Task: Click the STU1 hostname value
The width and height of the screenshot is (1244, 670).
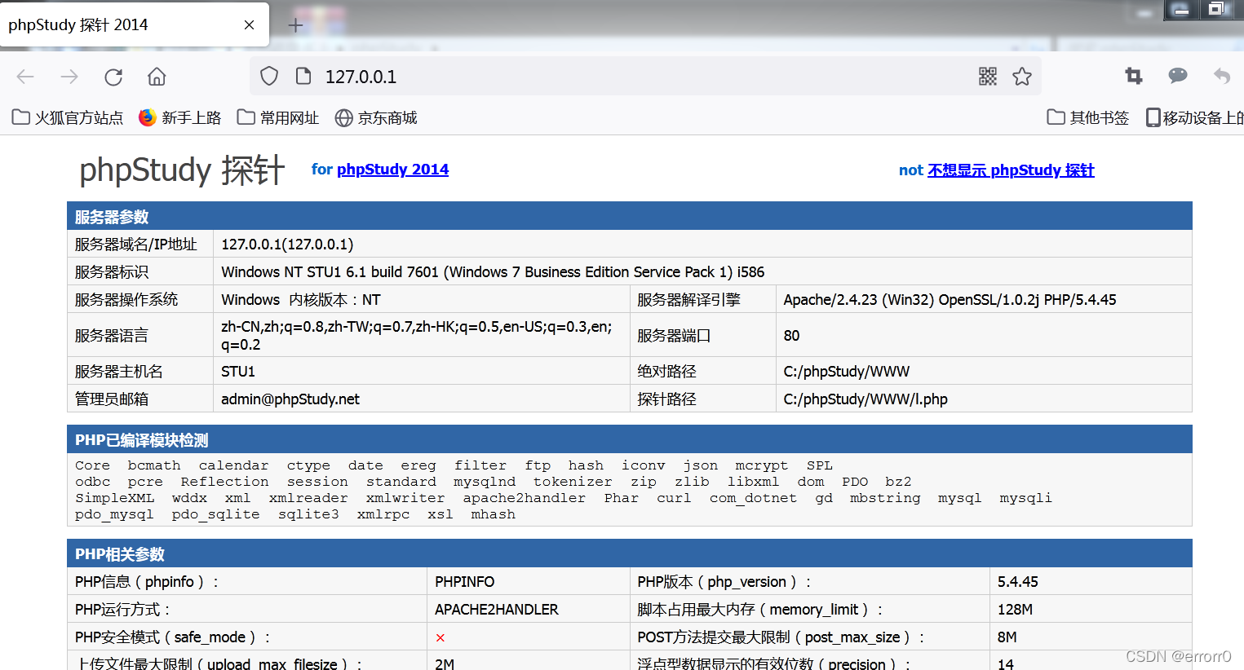Action: click(238, 371)
